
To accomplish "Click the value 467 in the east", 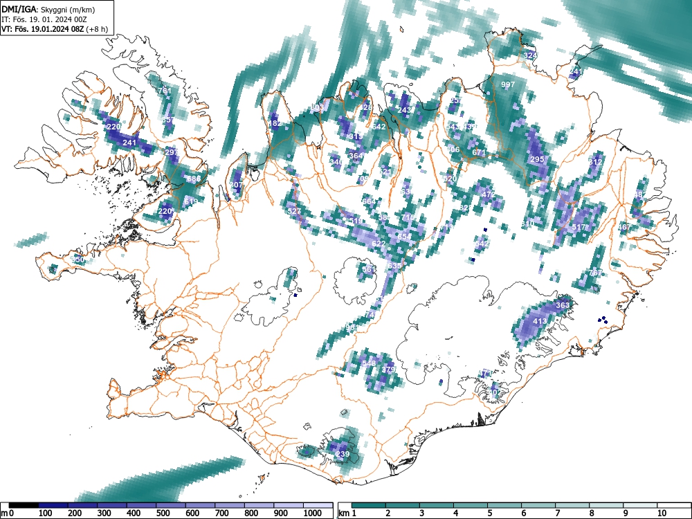I will click(624, 227).
